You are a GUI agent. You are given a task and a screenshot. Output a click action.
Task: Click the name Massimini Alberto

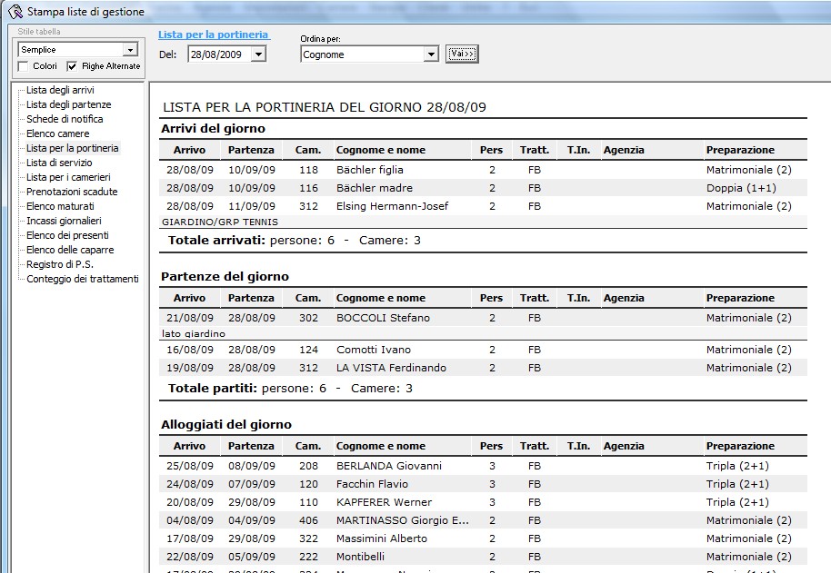click(382, 538)
